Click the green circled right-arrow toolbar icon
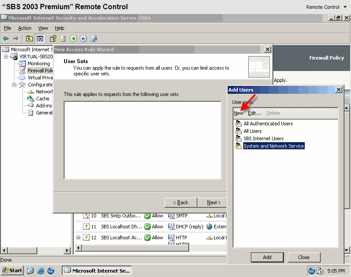 pos(73,39)
